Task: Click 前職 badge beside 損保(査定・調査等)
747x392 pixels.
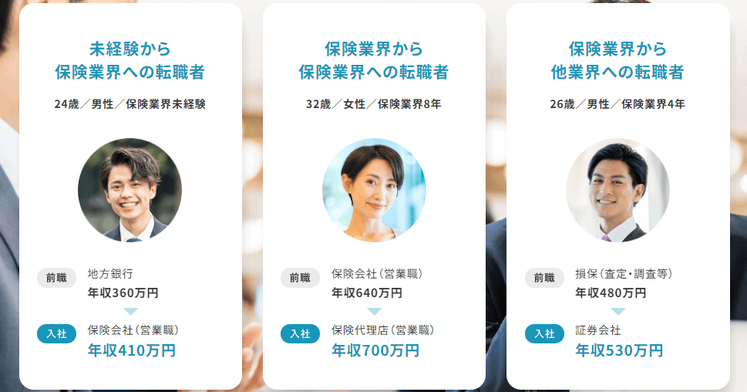Action: (544, 278)
